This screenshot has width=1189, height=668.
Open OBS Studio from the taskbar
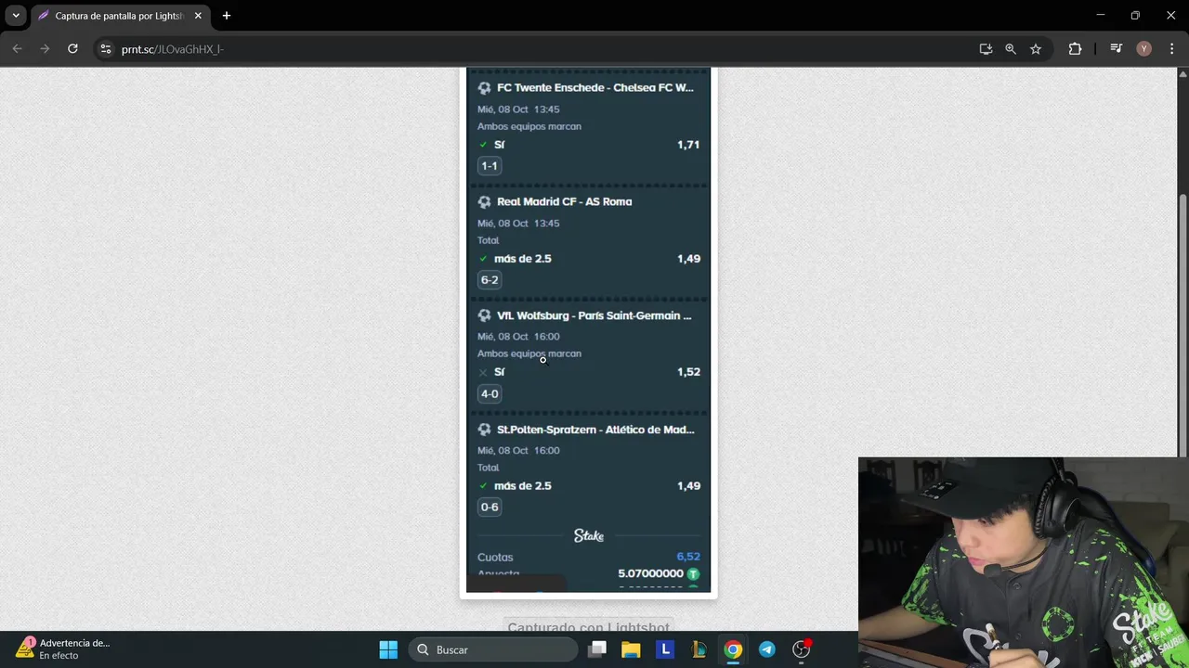click(x=801, y=649)
